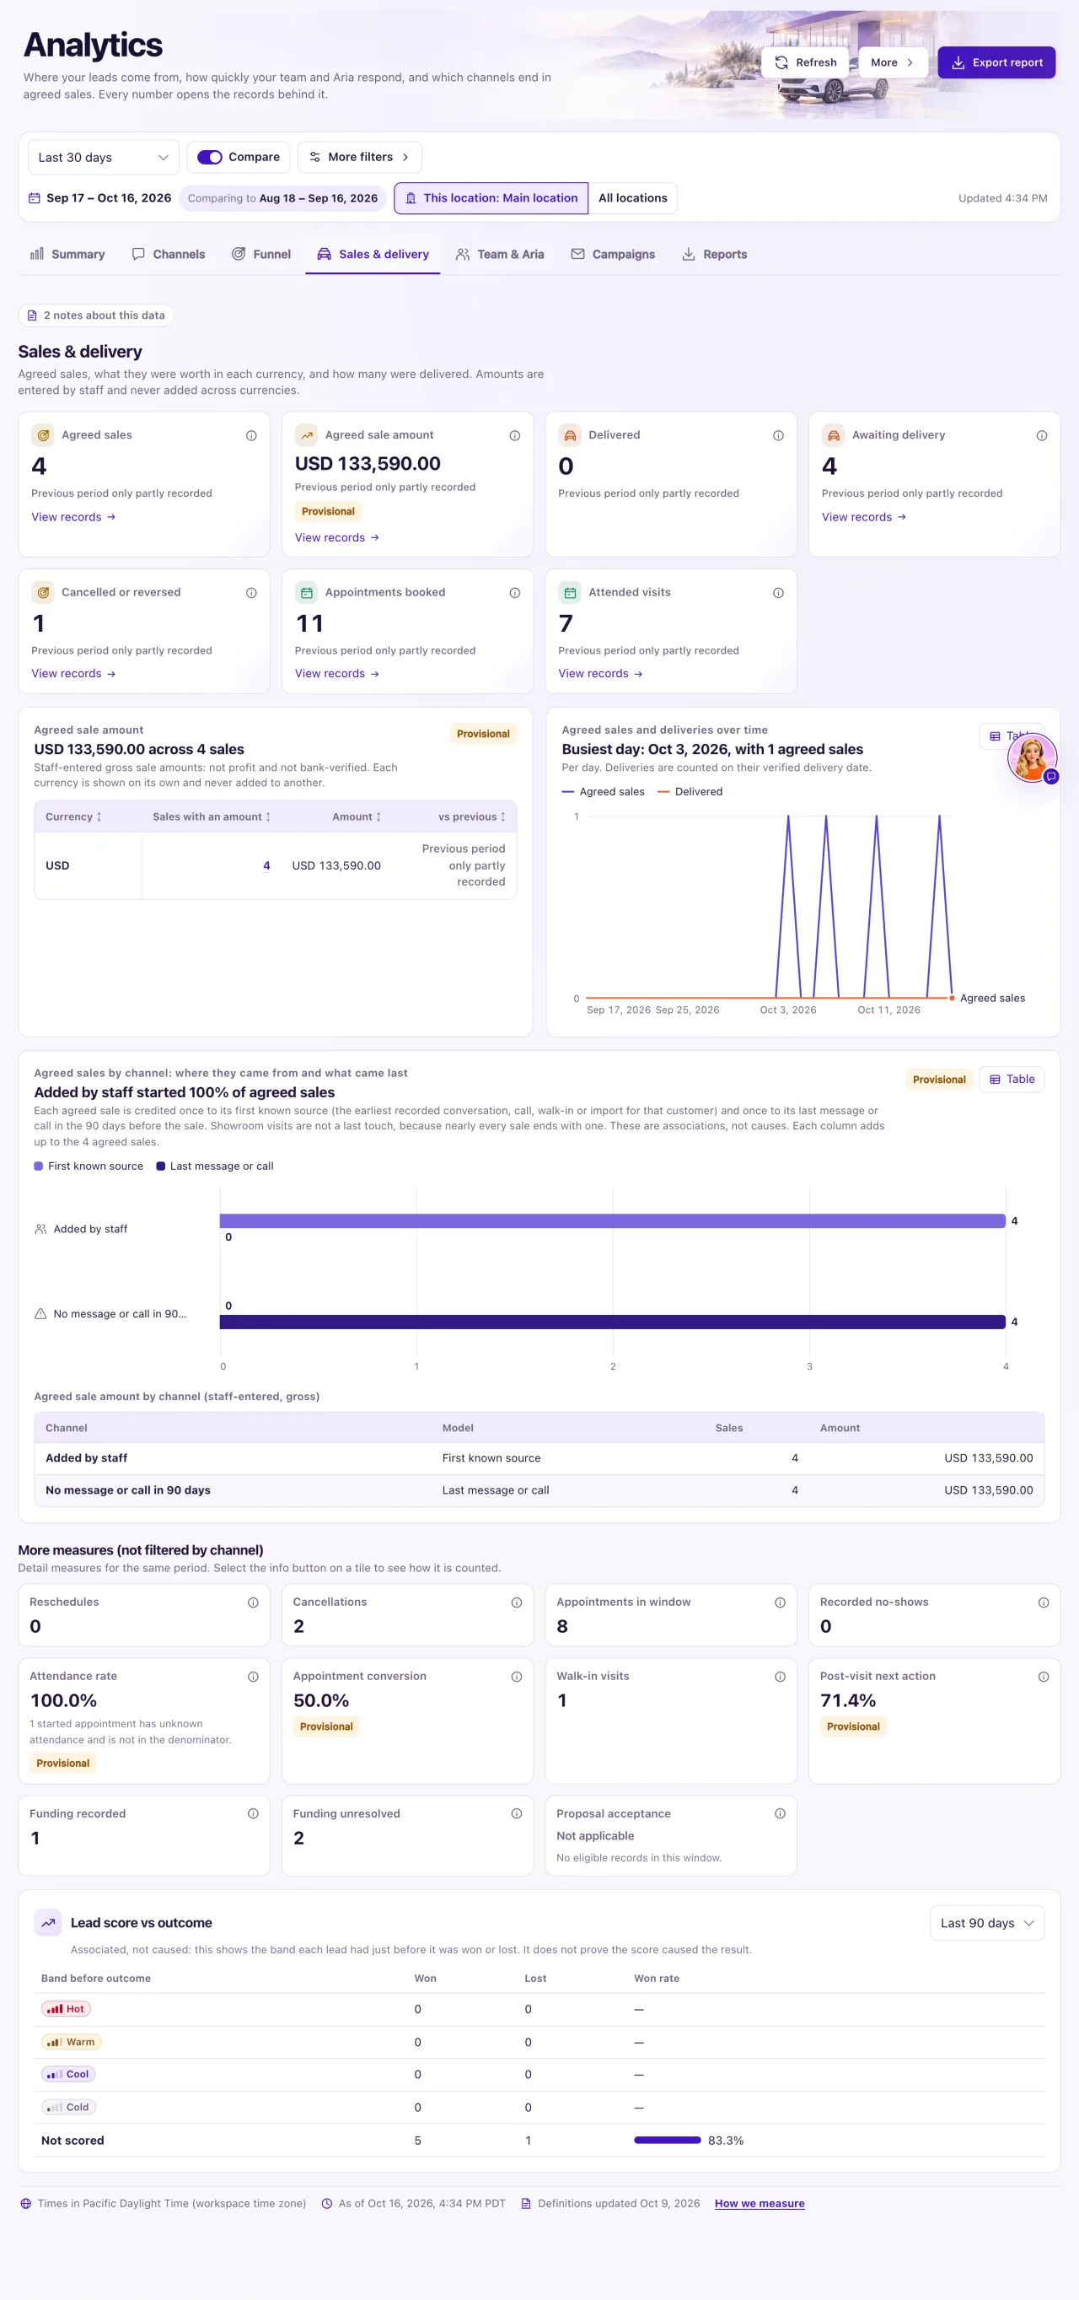Show info for Cancellations measure
Image resolution: width=1079 pixels, height=2300 pixels.
pyautogui.click(x=516, y=1602)
